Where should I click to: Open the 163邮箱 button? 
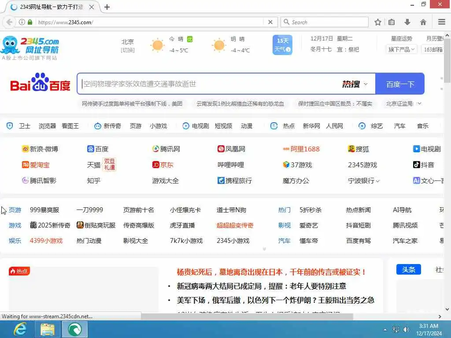[x=433, y=49]
